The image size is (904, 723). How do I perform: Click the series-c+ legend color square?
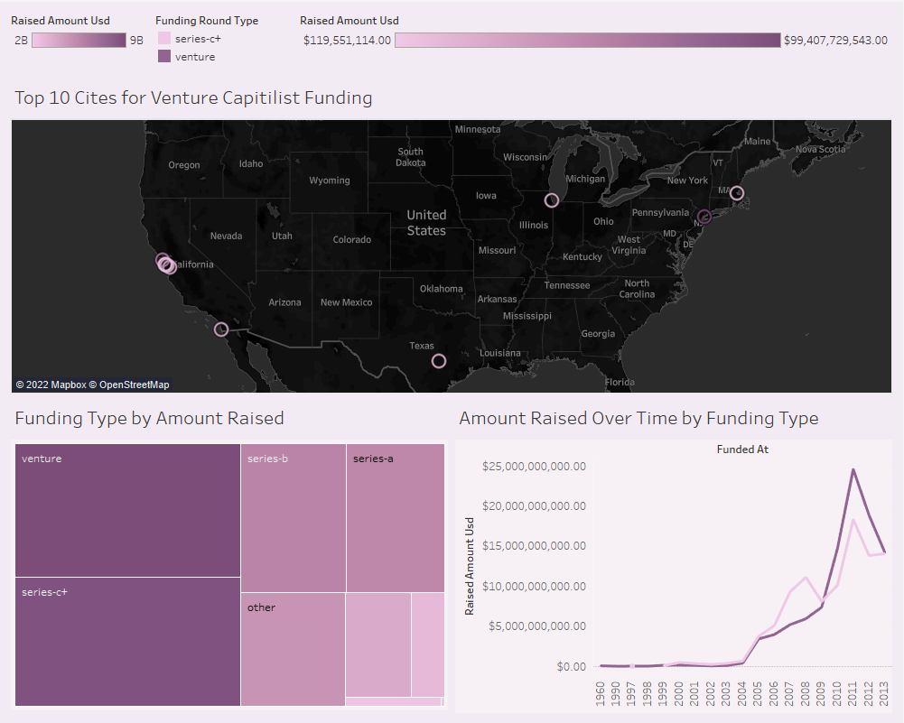pyautogui.click(x=164, y=39)
